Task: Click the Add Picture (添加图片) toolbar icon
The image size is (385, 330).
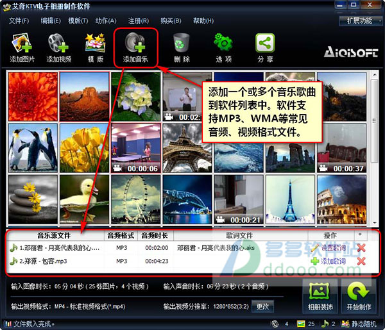Action: pos(22,44)
